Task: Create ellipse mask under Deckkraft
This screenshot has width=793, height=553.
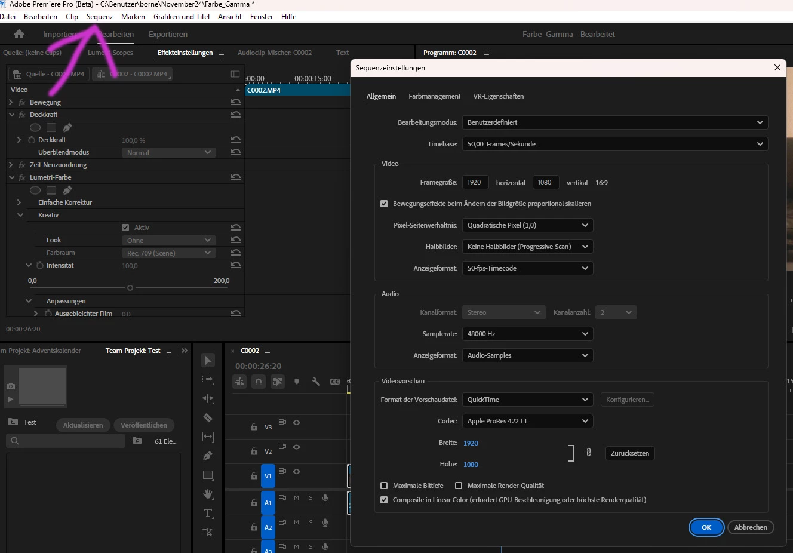Action: [x=35, y=127]
